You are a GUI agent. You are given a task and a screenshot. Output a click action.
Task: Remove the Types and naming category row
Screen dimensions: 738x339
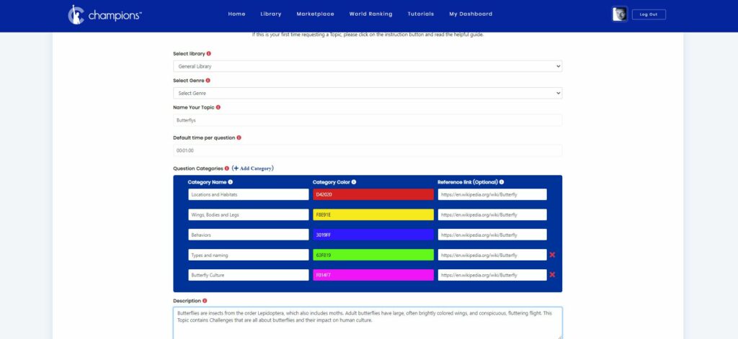pos(552,254)
